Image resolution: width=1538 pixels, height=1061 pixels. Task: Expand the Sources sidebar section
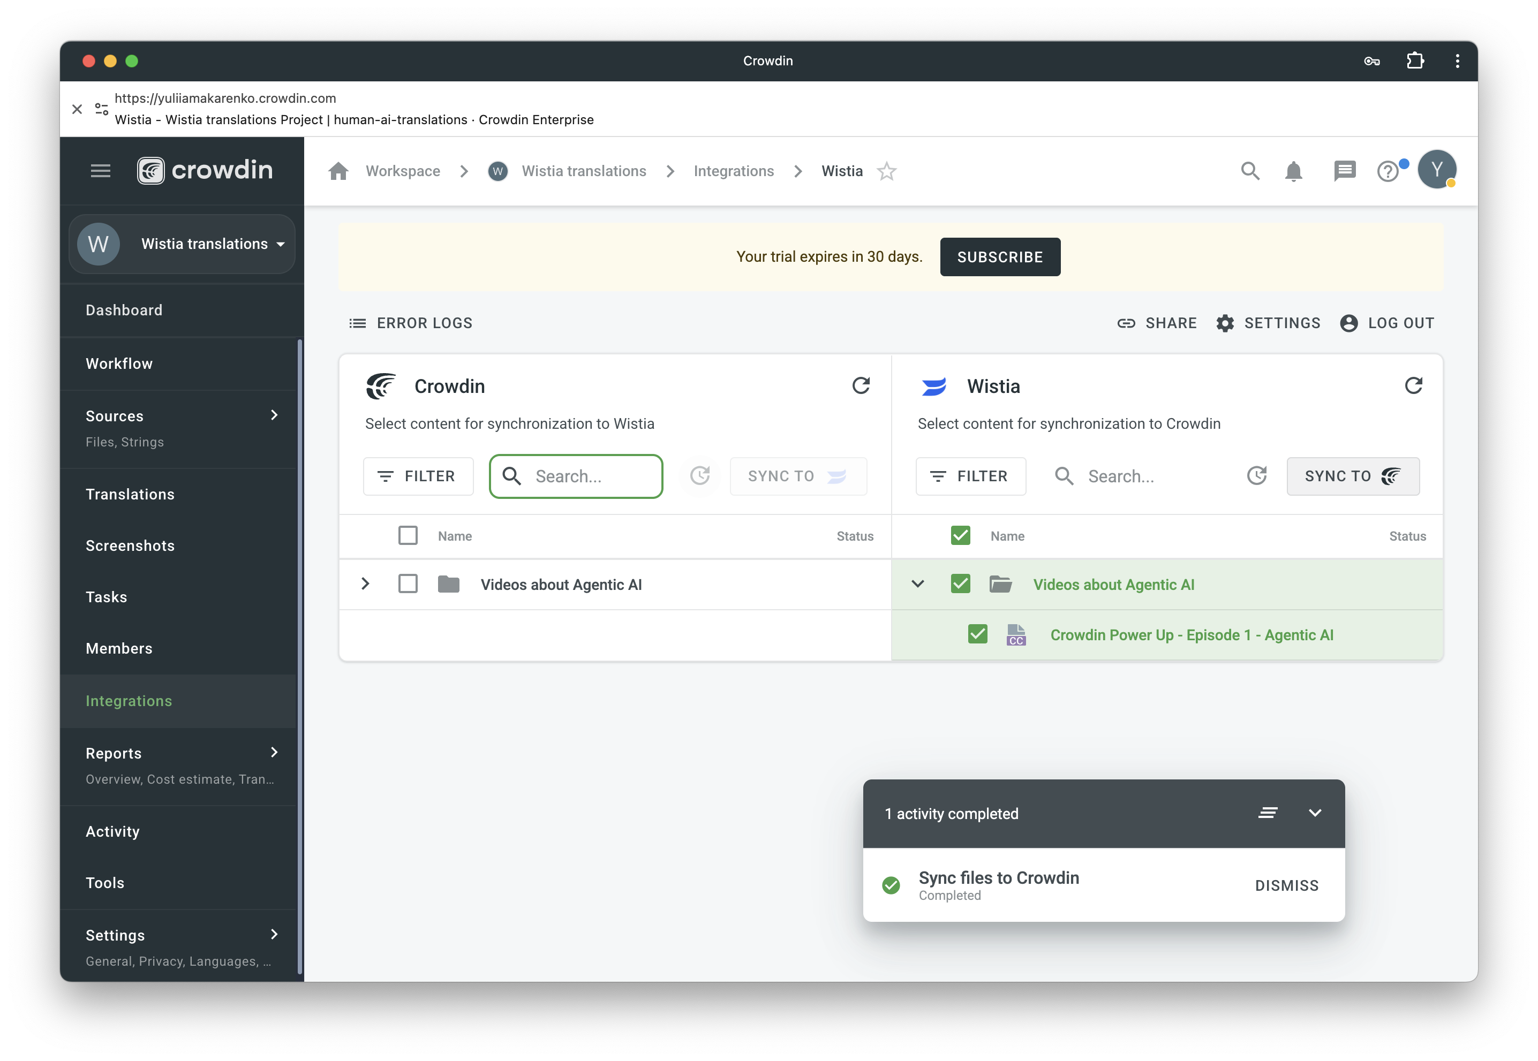click(274, 415)
